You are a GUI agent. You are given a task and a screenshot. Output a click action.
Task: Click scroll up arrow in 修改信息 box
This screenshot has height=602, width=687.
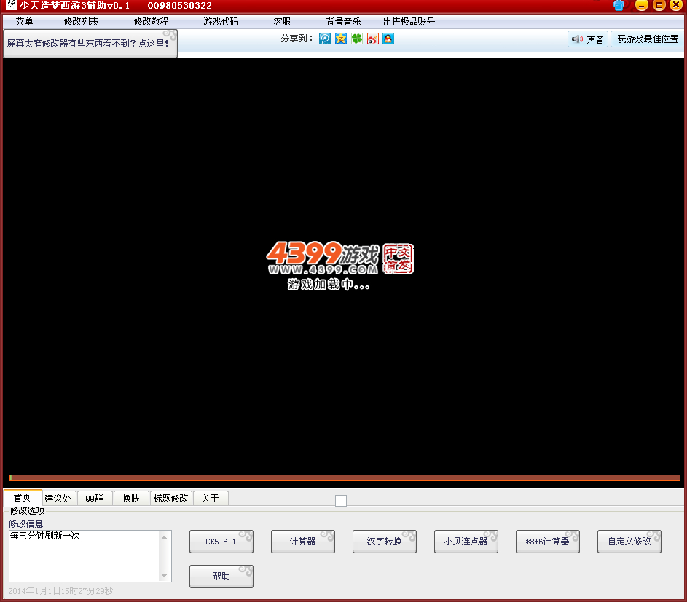pos(165,537)
